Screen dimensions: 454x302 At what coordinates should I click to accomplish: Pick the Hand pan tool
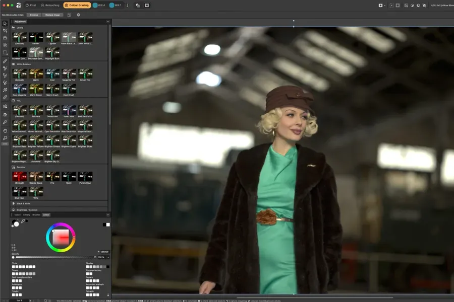(x=5, y=130)
